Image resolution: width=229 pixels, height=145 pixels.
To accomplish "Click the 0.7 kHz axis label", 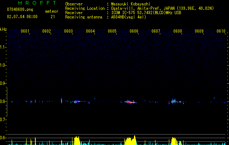I will [3, 120].
